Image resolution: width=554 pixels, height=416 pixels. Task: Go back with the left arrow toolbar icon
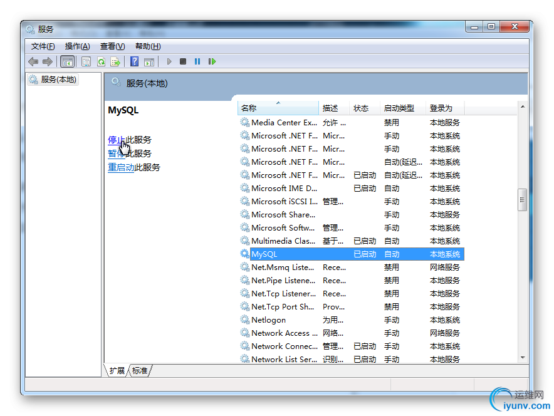[x=33, y=62]
